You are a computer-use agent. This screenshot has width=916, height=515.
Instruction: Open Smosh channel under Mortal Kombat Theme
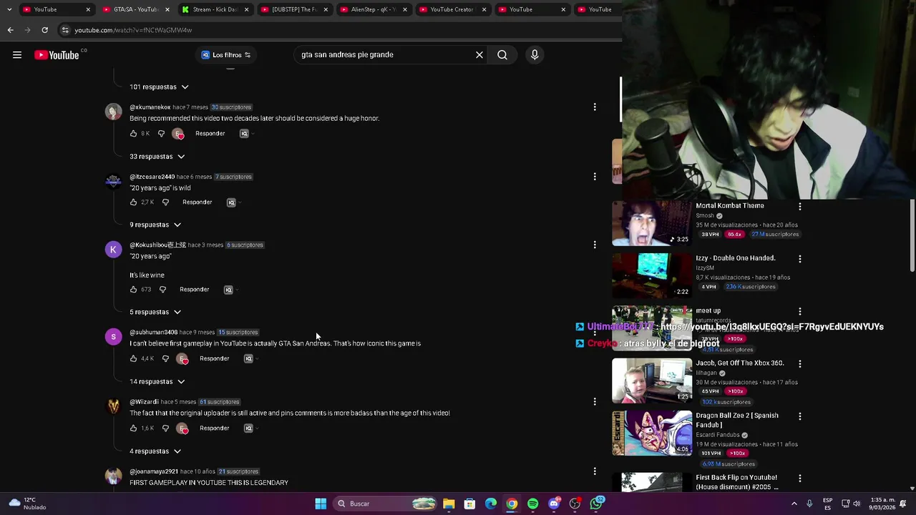pyautogui.click(x=705, y=216)
